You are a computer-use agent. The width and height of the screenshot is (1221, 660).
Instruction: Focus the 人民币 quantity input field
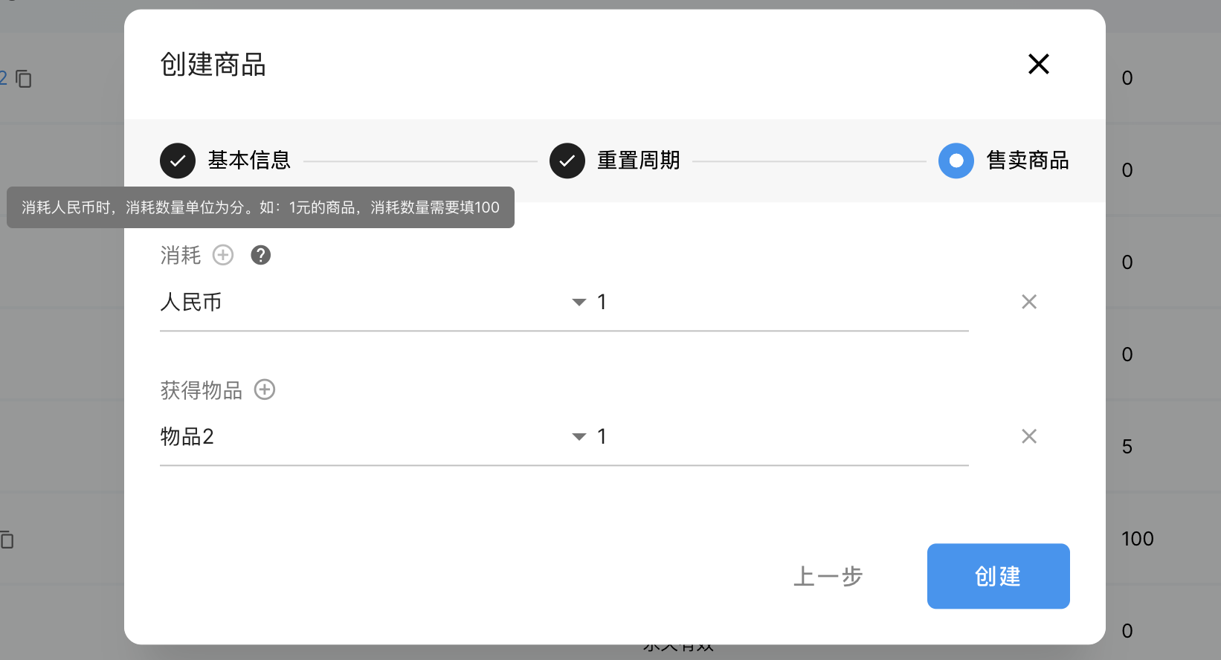pyautogui.click(x=781, y=302)
